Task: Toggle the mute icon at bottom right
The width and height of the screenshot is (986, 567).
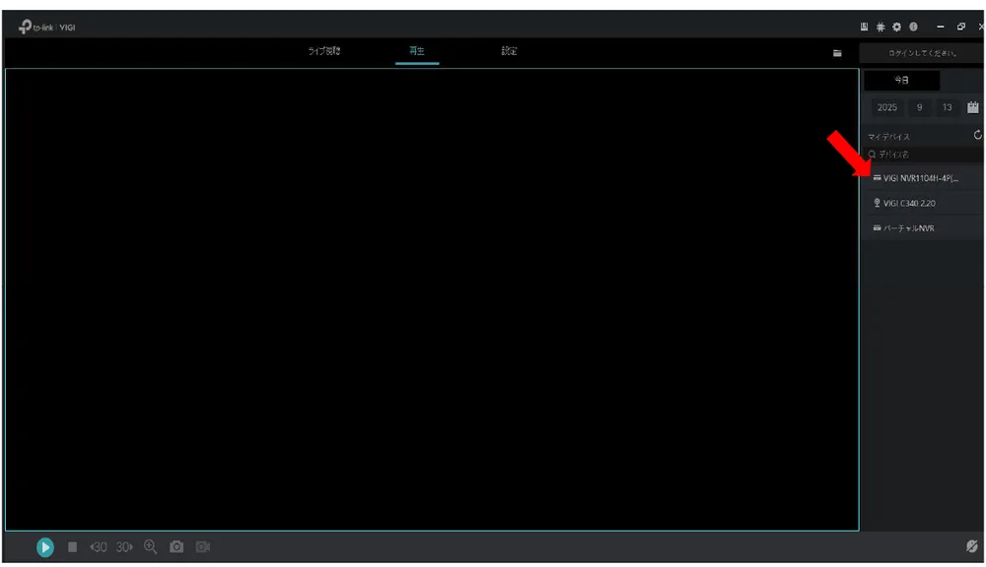Action: tap(971, 545)
